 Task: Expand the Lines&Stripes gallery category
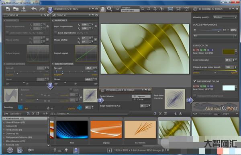15,122
